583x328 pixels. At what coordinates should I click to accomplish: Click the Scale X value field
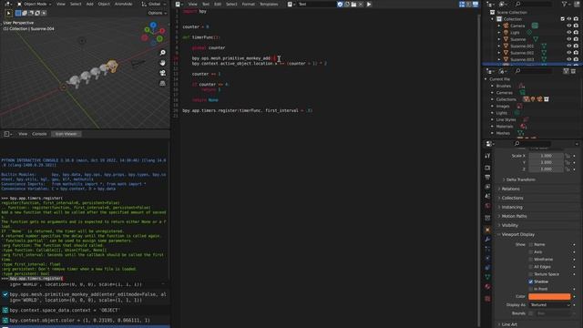coord(547,156)
